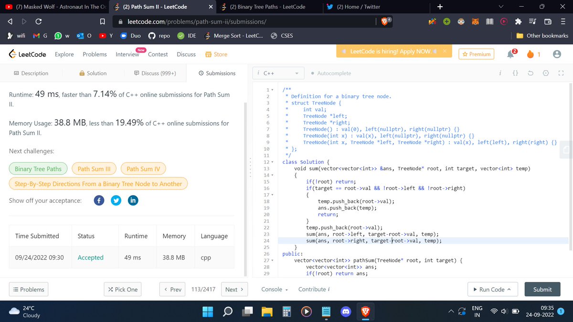Open Problems in the navbar

tap(95, 54)
